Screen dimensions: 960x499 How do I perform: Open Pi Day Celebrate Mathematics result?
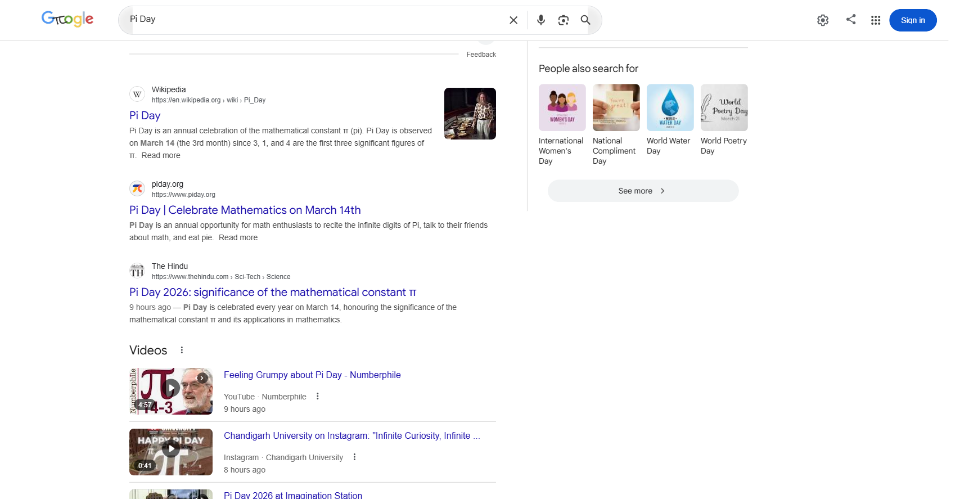point(245,210)
